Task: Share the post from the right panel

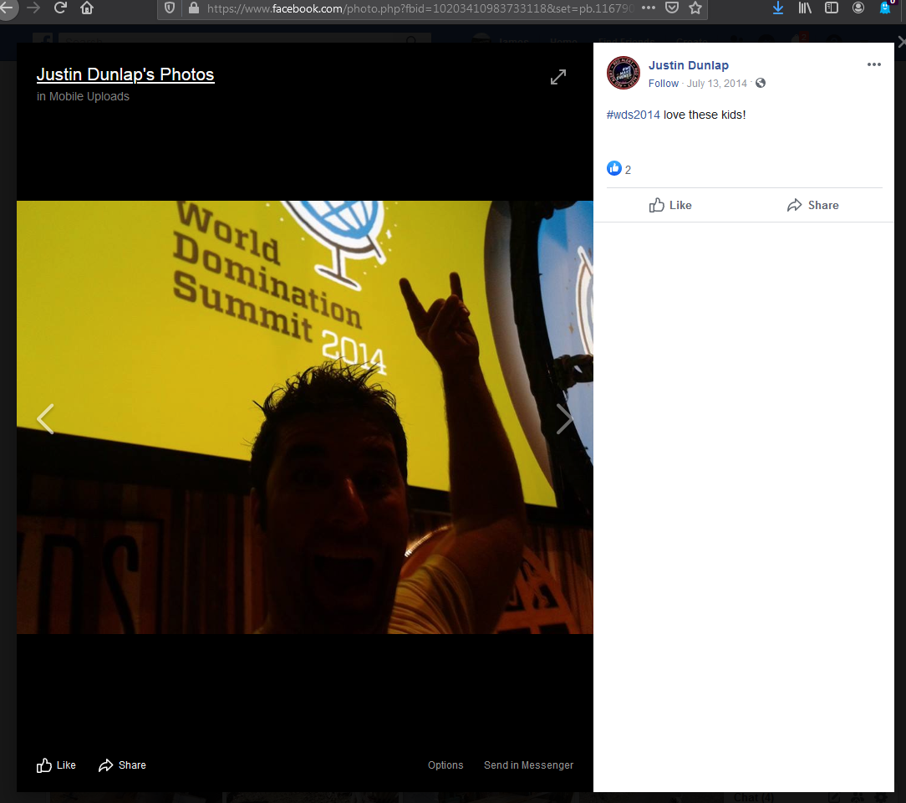Action: click(x=813, y=205)
